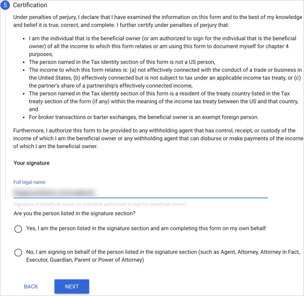Click the bullet about treaty country residency
Screen dimensions: 304x296
(165, 101)
